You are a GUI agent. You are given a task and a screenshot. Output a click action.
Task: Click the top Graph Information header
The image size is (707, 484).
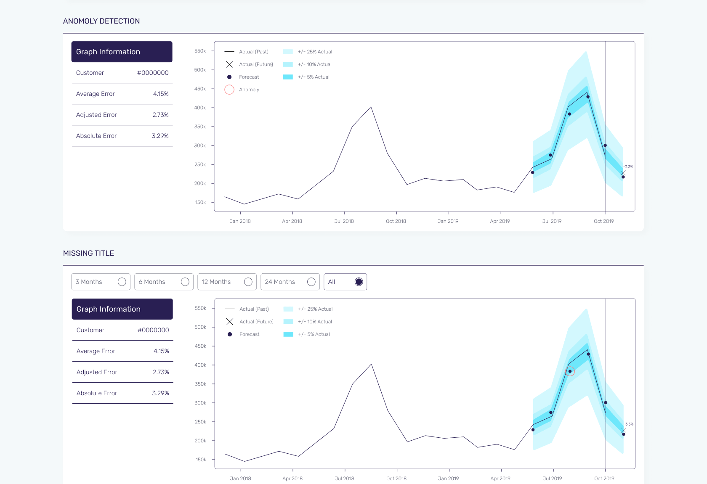tap(122, 52)
